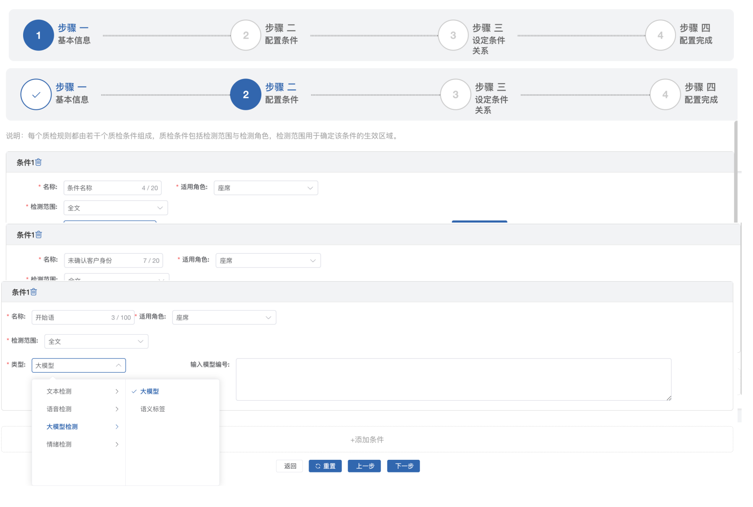The width and height of the screenshot is (753, 507).
Task: Click step 4 circle in second stepper
Action: tap(665, 94)
